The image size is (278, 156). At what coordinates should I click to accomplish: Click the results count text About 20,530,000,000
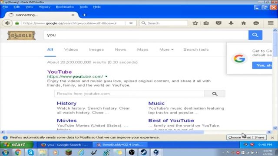pos(92,62)
